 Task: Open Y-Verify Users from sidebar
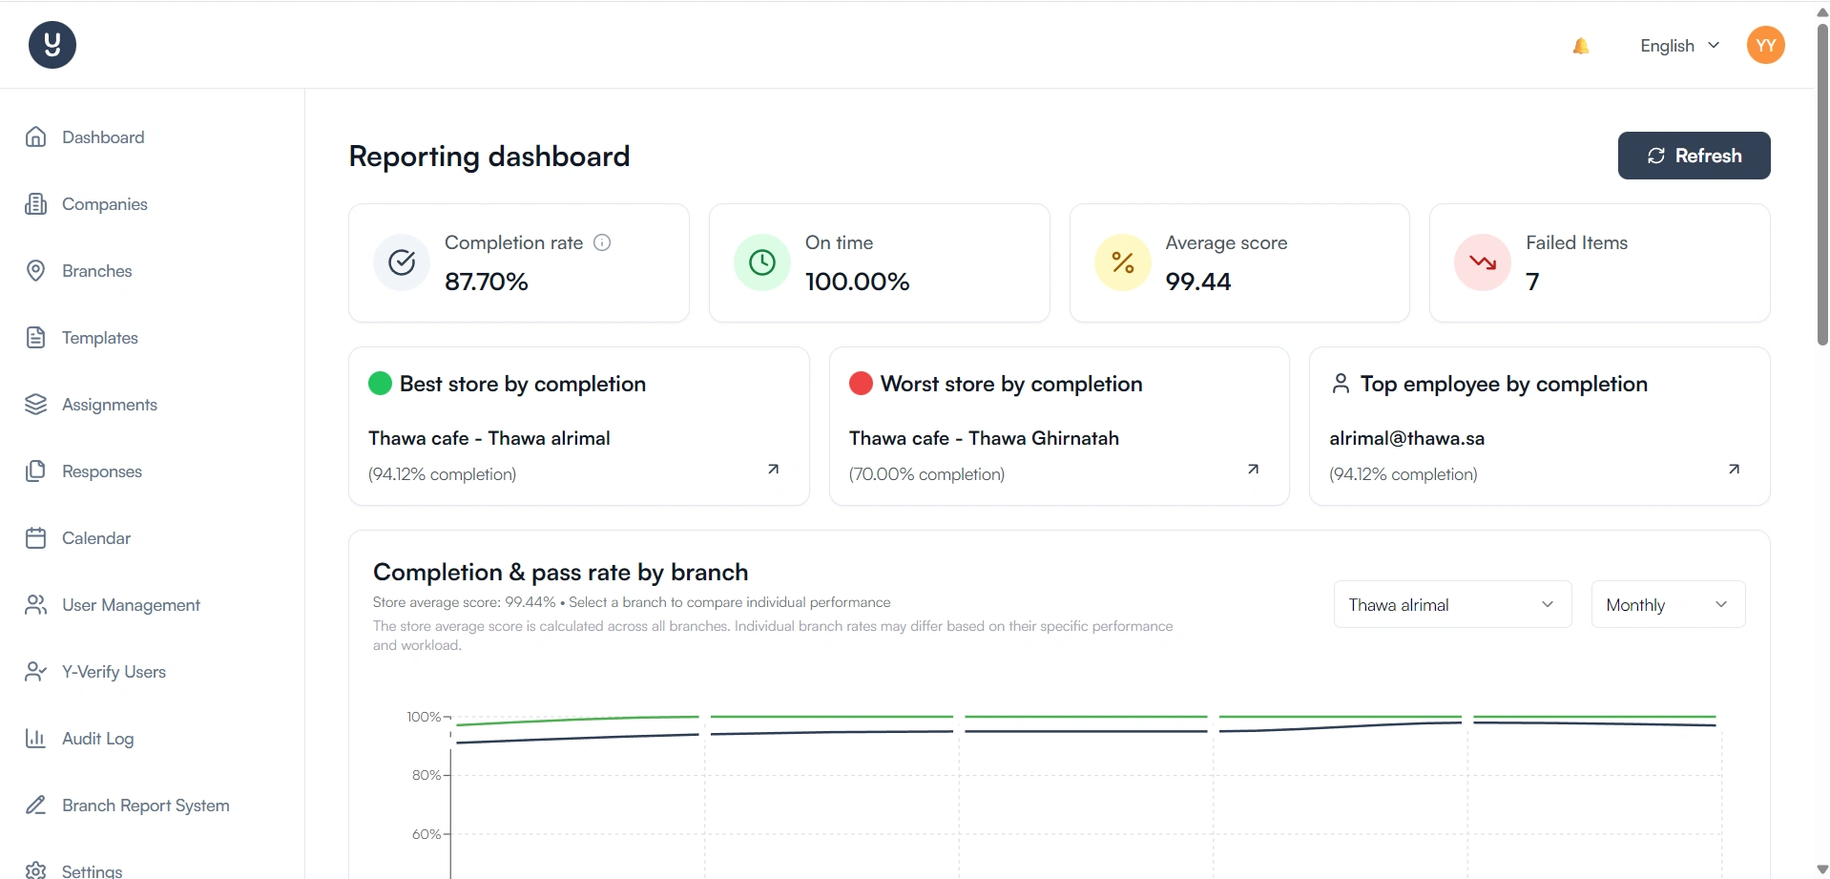tap(114, 672)
